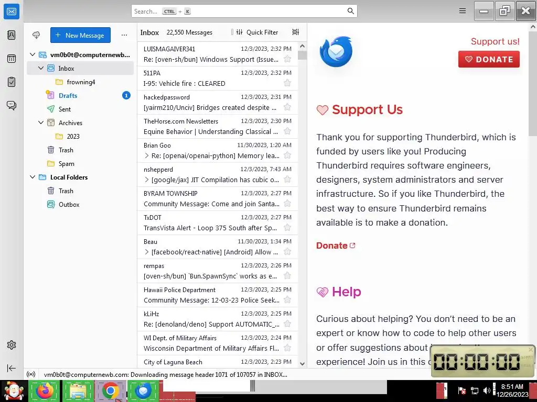This screenshot has width=537, height=402.
Task: Toggle the Quick Filter bar
Action: (x=257, y=32)
